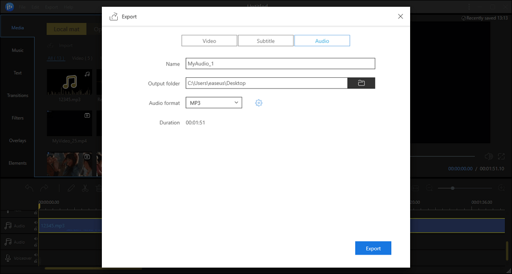
Task: Click the preview volume speaker icon
Action: point(488,156)
